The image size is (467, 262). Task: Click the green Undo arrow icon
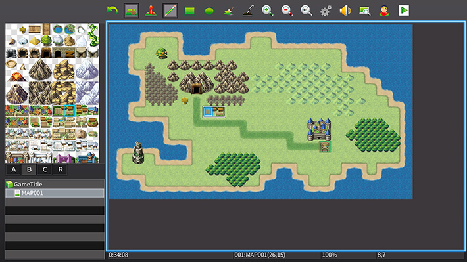(112, 11)
